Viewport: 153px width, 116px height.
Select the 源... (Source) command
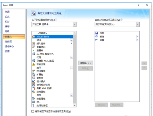click(52, 102)
